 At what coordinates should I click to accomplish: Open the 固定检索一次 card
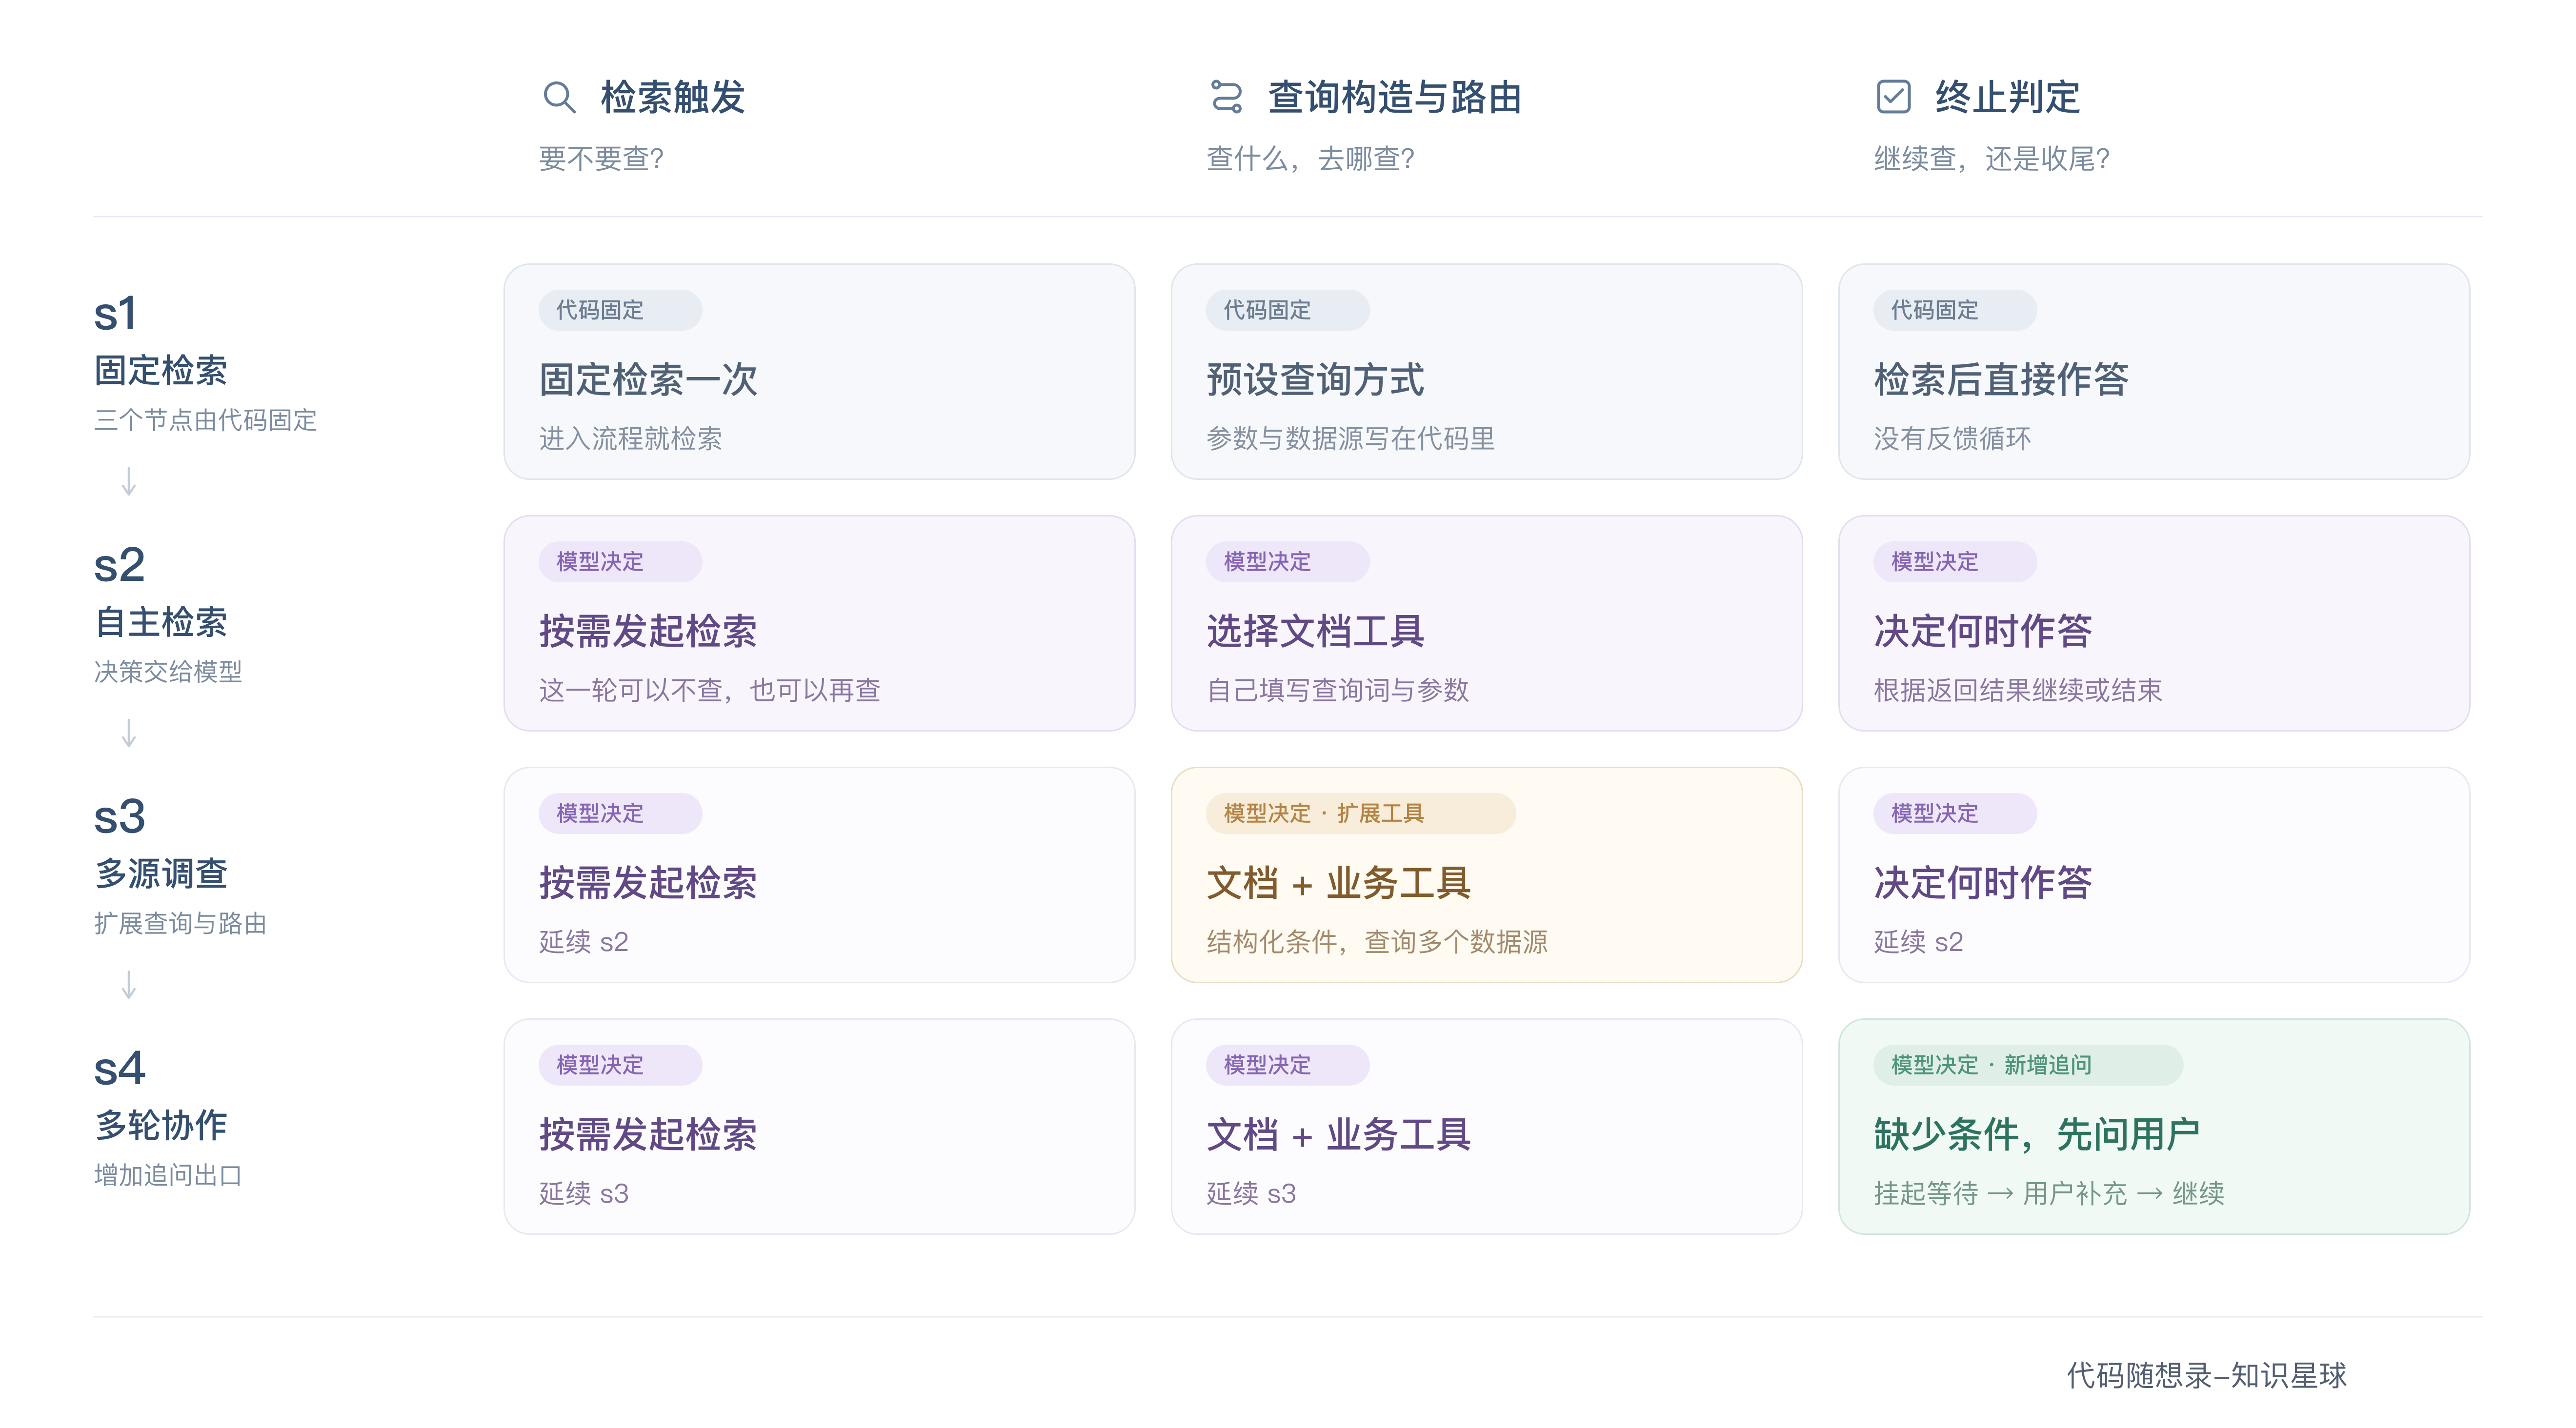coord(819,372)
